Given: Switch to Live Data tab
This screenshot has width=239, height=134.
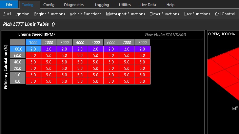Looking at the screenshot, I should tap(148, 5).
